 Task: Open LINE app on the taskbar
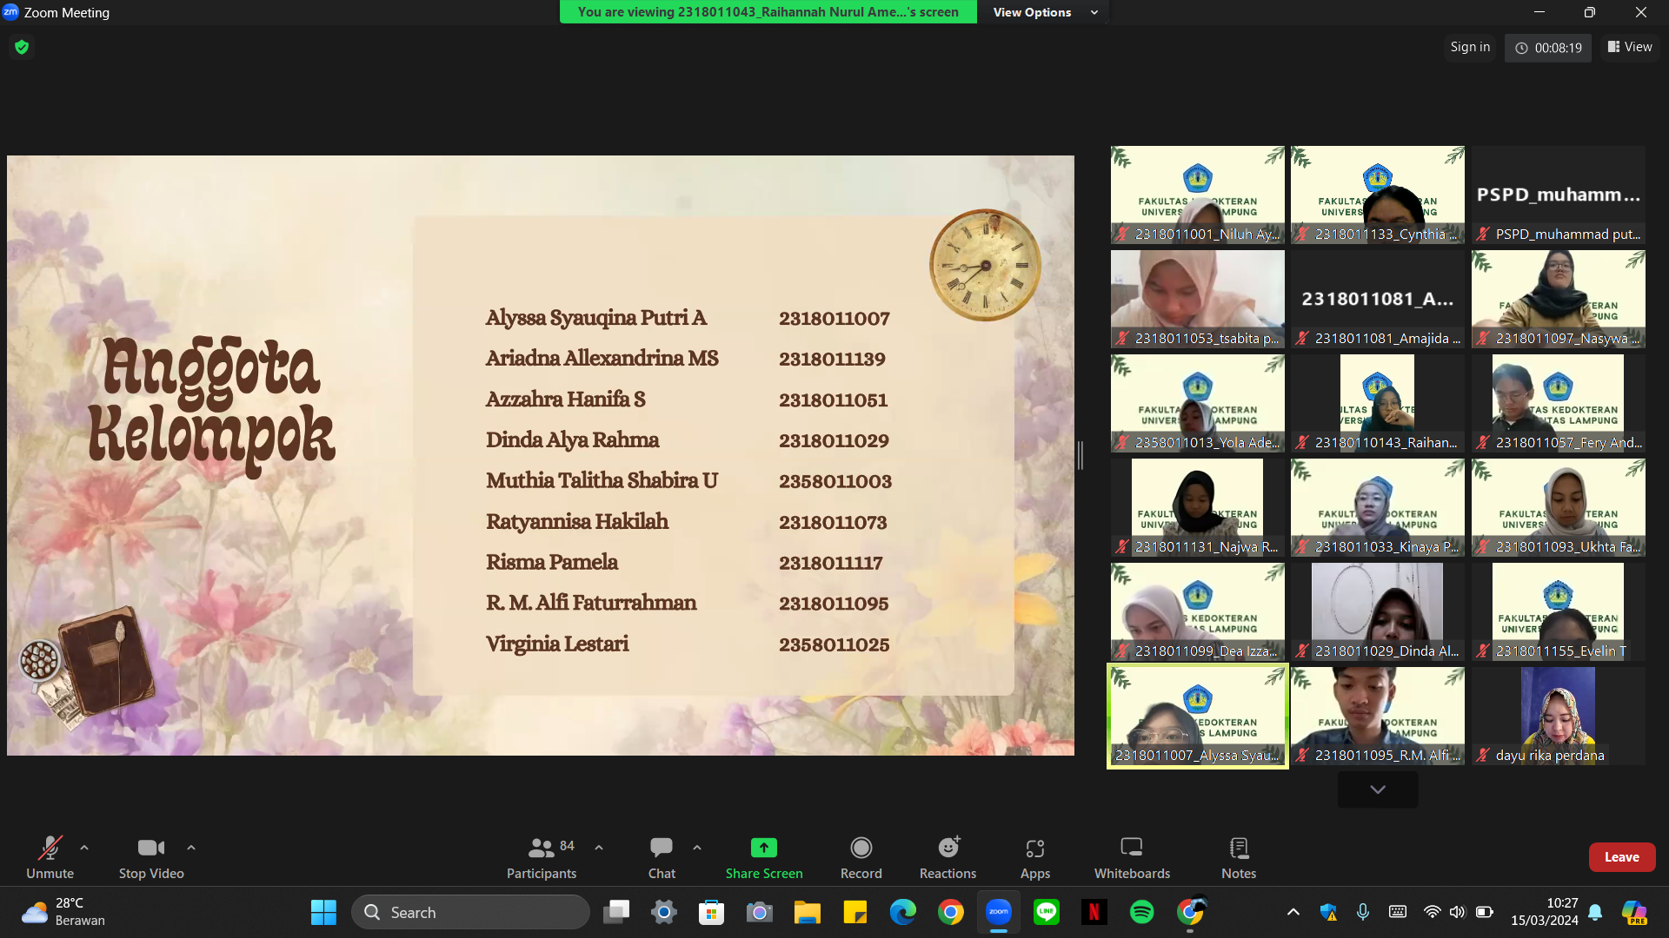tap(1047, 912)
